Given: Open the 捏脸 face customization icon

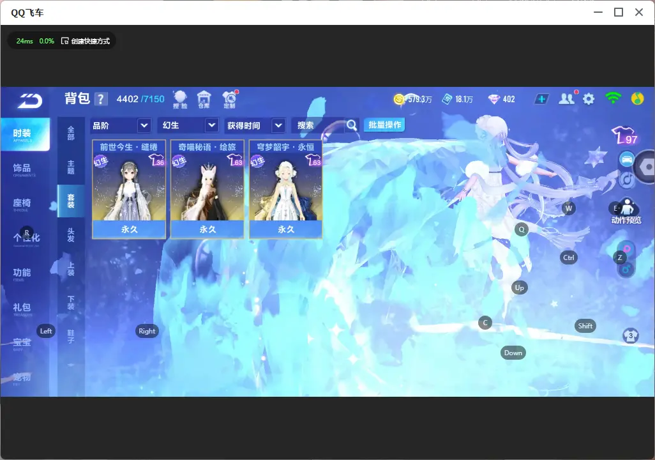Looking at the screenshot, I should [181, 100].
